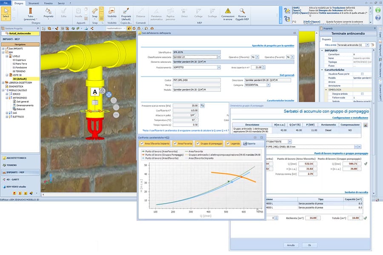This screenshot has width=383, height=255.
Task: Click the Marca input field
Action: coord(197,85)
